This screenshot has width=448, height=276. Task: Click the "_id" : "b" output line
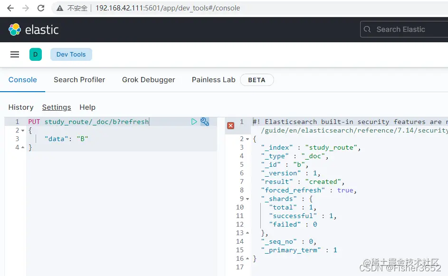tap(285, 164)
